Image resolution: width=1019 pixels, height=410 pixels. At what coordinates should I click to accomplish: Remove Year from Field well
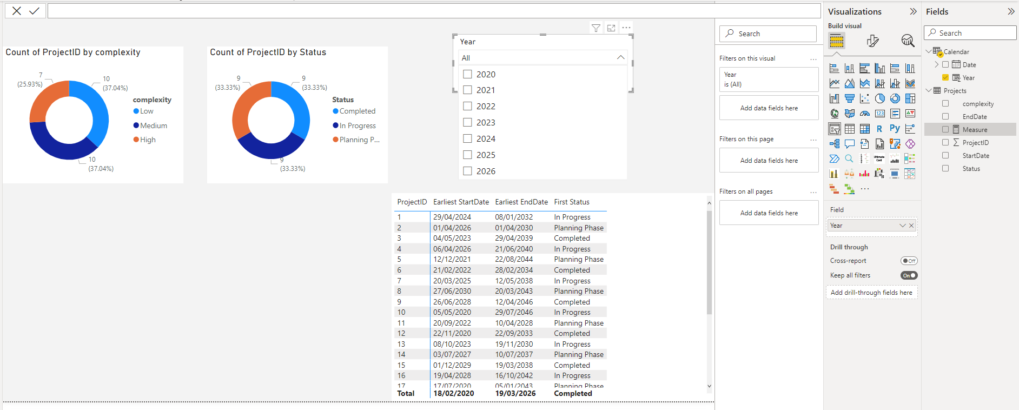(x=911, y=226)
